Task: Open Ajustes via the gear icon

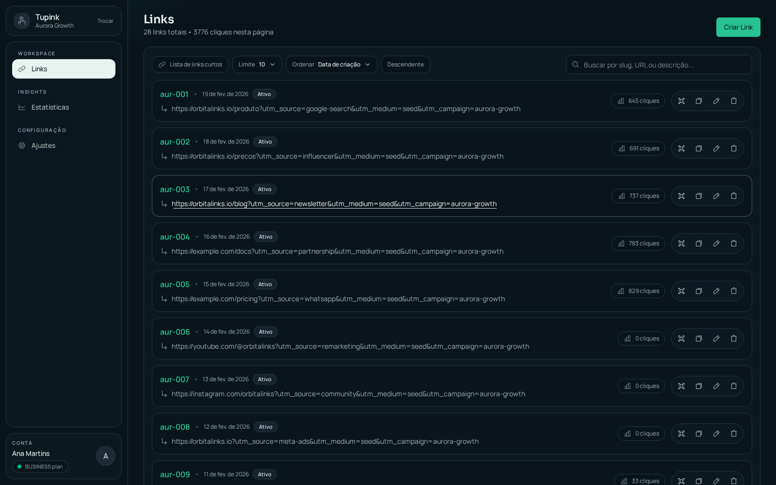Action: (x=22, y=145)
